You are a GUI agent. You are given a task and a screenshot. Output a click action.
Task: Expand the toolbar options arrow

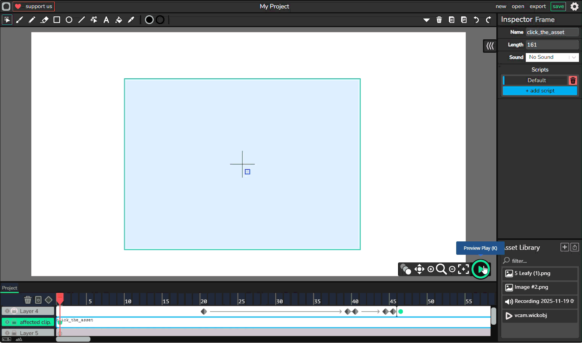coord(426,20)
